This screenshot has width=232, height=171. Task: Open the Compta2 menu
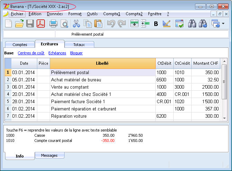[x=134, y=14]
